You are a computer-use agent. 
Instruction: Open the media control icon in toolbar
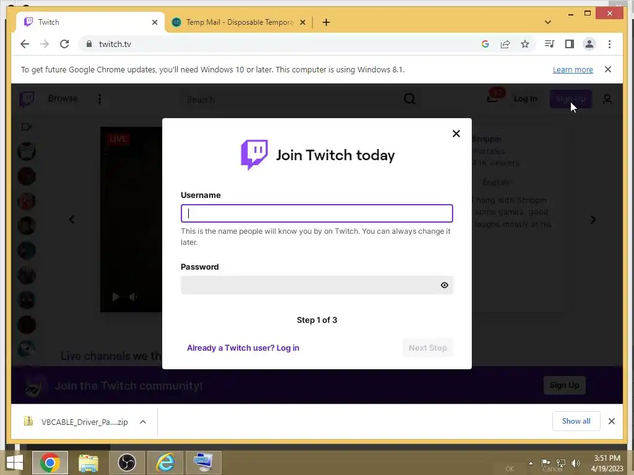point(549,44)
